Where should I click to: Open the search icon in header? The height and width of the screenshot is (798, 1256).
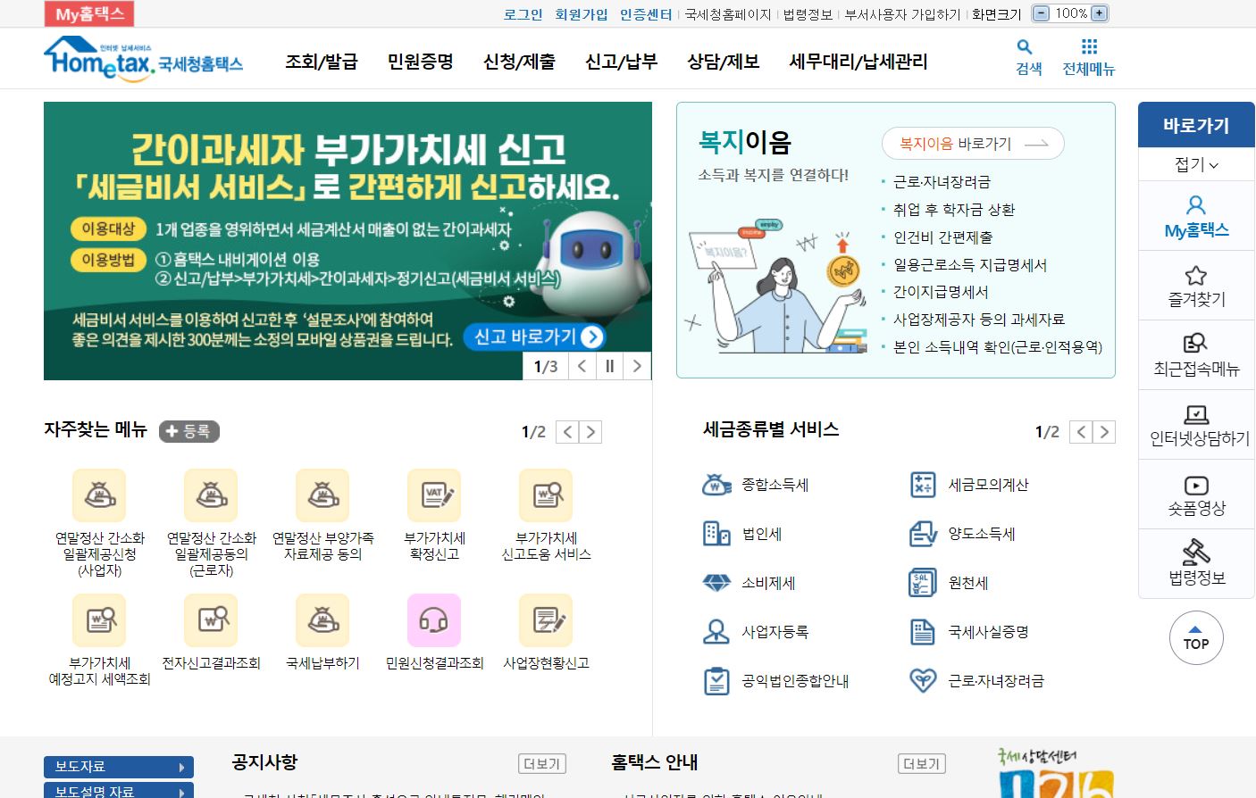click(x=1025, y=46)
